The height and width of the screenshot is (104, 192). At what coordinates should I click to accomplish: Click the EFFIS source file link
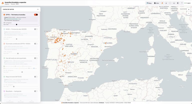click(x=13, y=19)
